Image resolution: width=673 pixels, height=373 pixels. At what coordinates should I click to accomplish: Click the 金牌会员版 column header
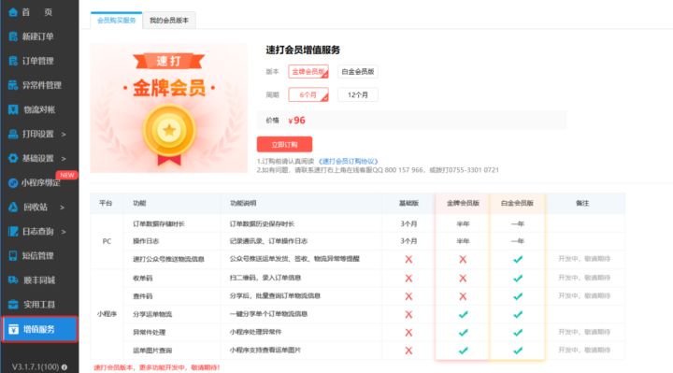pos(463,204)
